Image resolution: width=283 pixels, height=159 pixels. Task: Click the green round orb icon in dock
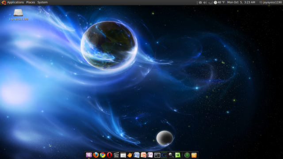point(187,155)
